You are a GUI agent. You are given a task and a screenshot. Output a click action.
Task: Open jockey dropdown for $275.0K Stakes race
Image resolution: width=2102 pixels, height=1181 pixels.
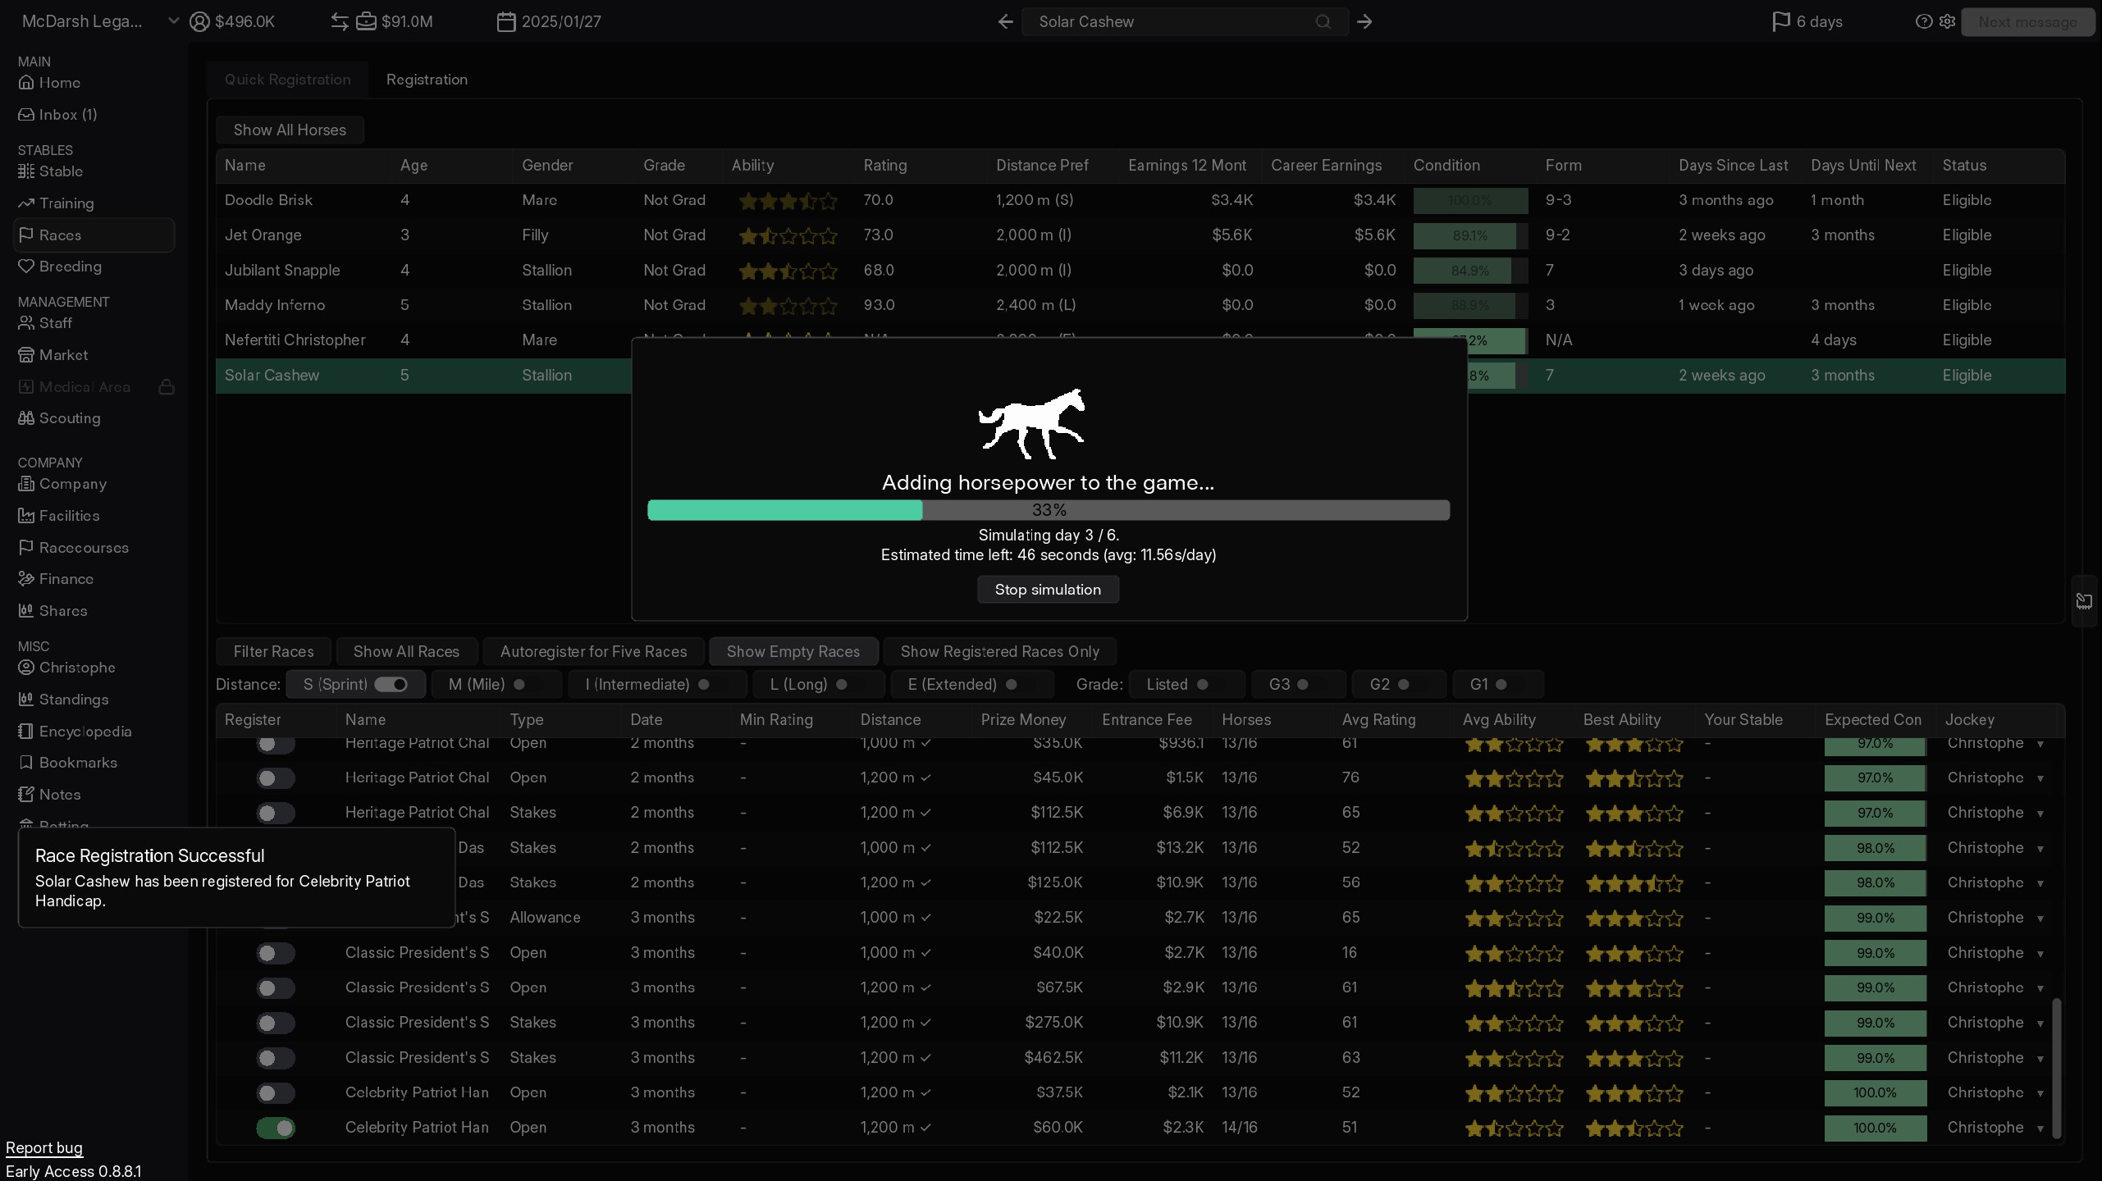tap(2040, 1024)
